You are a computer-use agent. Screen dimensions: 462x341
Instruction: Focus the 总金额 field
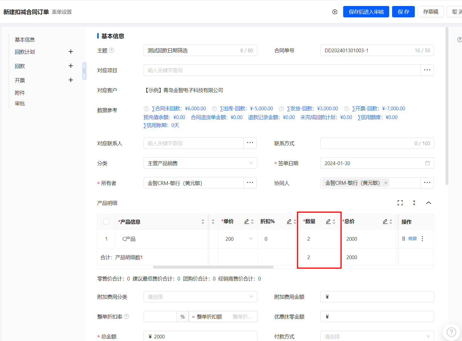click(200, 336)
